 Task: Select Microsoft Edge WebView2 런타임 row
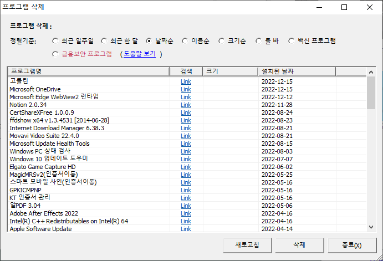(x=187, y=97)
